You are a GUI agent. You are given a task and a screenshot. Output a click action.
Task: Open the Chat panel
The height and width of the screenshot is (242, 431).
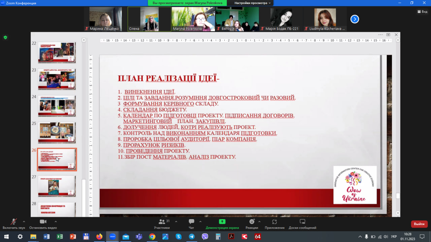[x=191, y=224]
